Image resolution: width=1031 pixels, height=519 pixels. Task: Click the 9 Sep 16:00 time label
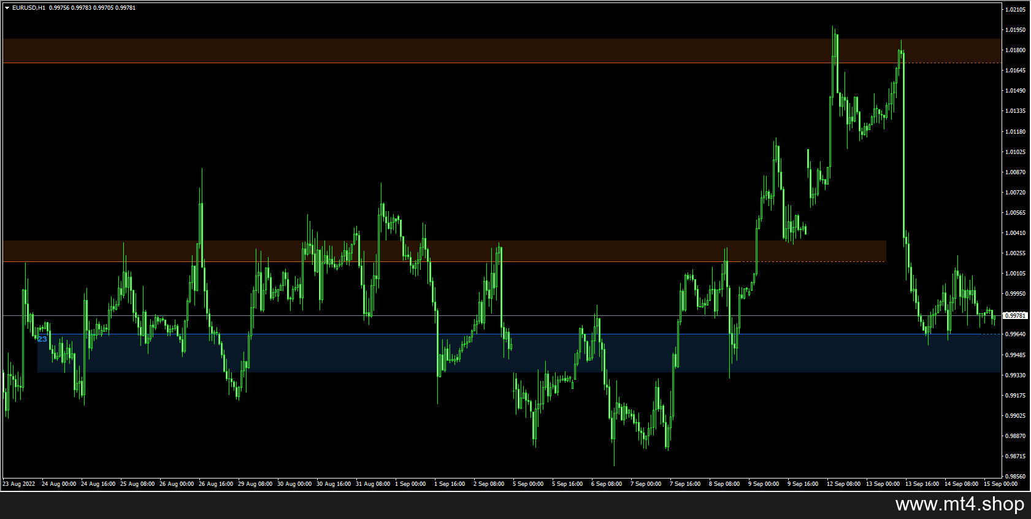coord(803,484)
